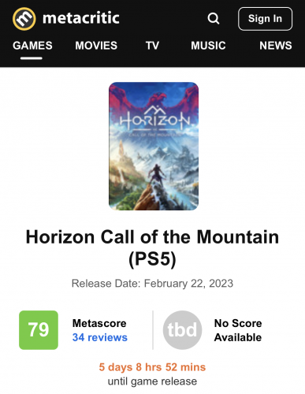Click the Horizon Call of the Mountain title
This screenshot has height=394, width=305.
pyautogui.click(x=152, y=247)
